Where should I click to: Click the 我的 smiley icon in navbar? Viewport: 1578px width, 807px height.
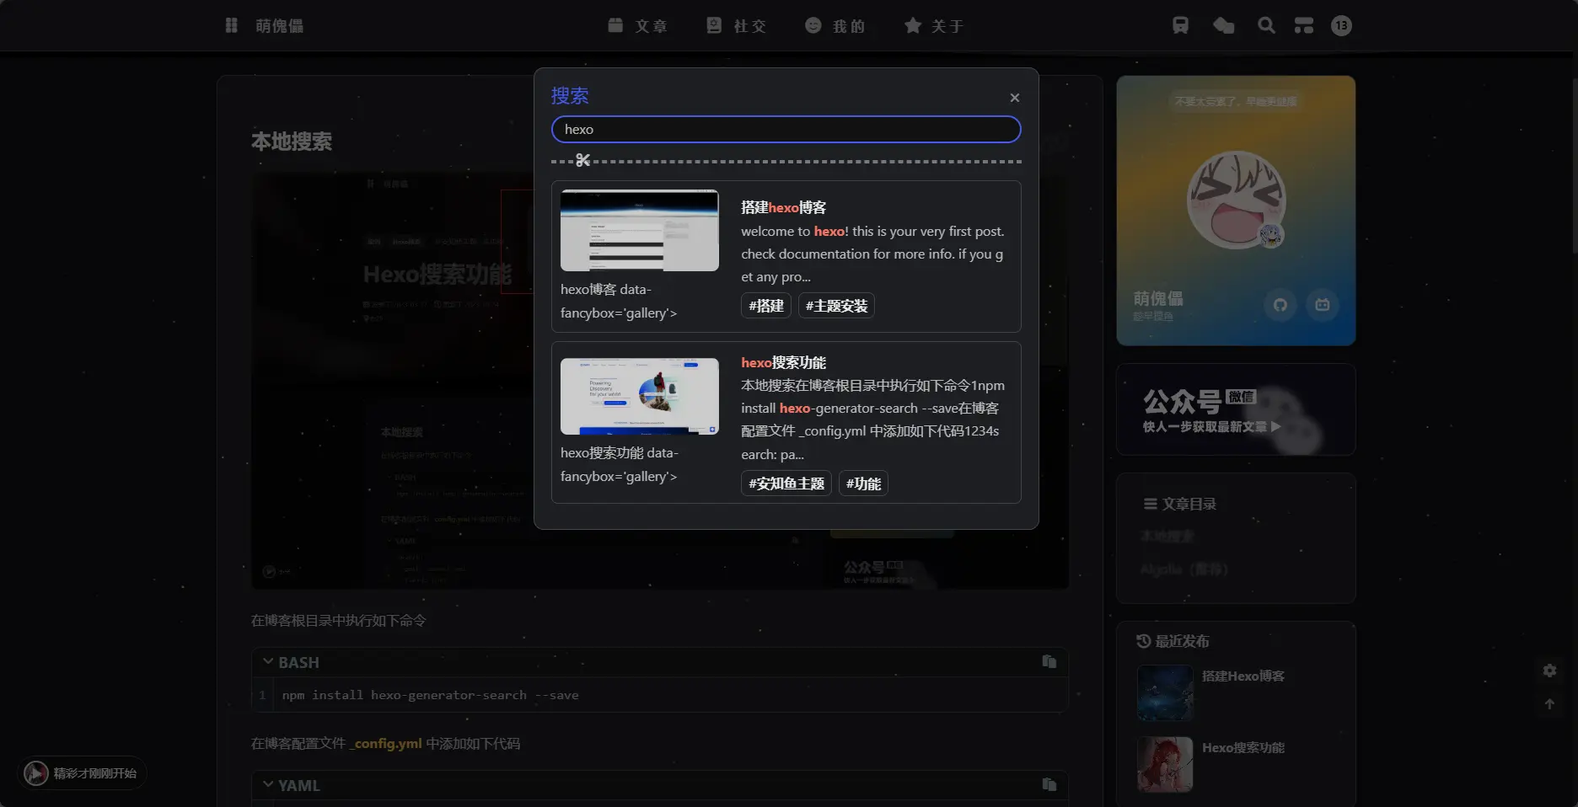pyautogui.click(x=813, y=25)
